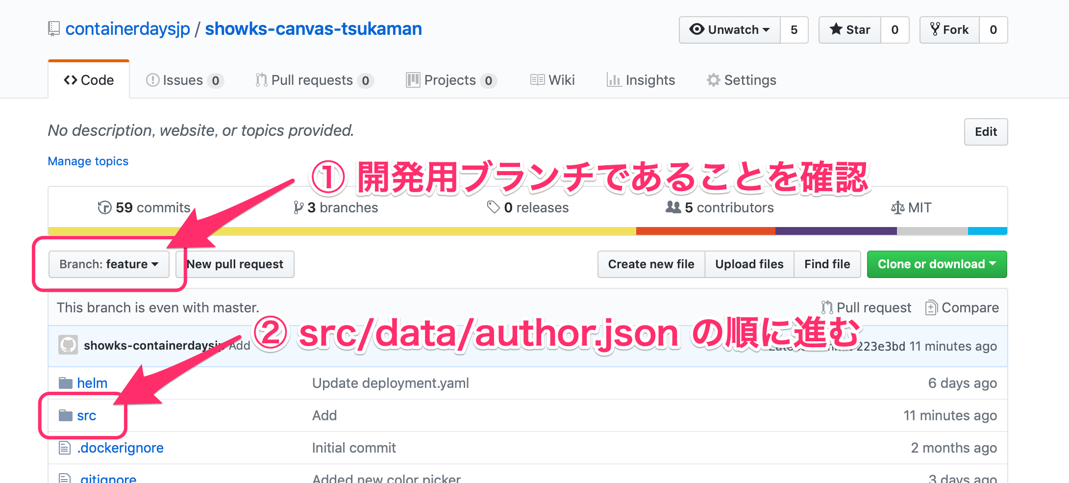This screenshot has height=483, width=1069.
Task: Open the Compare link for this branch
Action: pyautogui.click(x=962, y=307)
